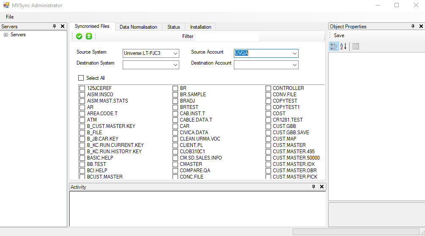Image resolution: width=425 pixels, height=236 pixels.
Task: Toggle the Select All checkbox
Action: coord(81,78)
